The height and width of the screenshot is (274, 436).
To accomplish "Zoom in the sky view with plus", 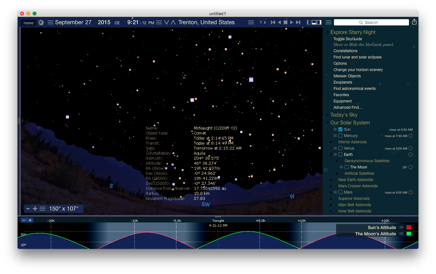I will click(x=35, y=209).
